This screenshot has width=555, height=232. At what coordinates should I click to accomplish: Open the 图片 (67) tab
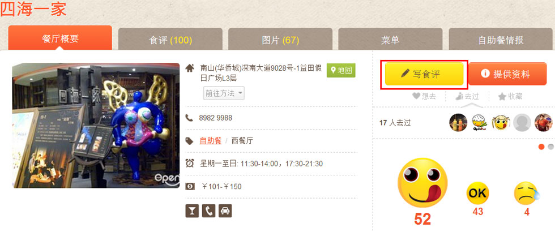click(x=280, y=40)
